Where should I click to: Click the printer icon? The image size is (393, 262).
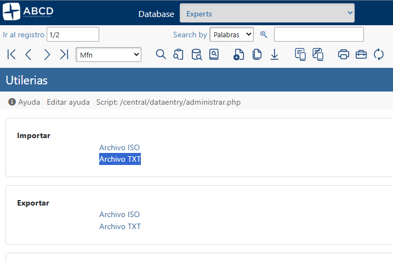click(x=344, y=54)
